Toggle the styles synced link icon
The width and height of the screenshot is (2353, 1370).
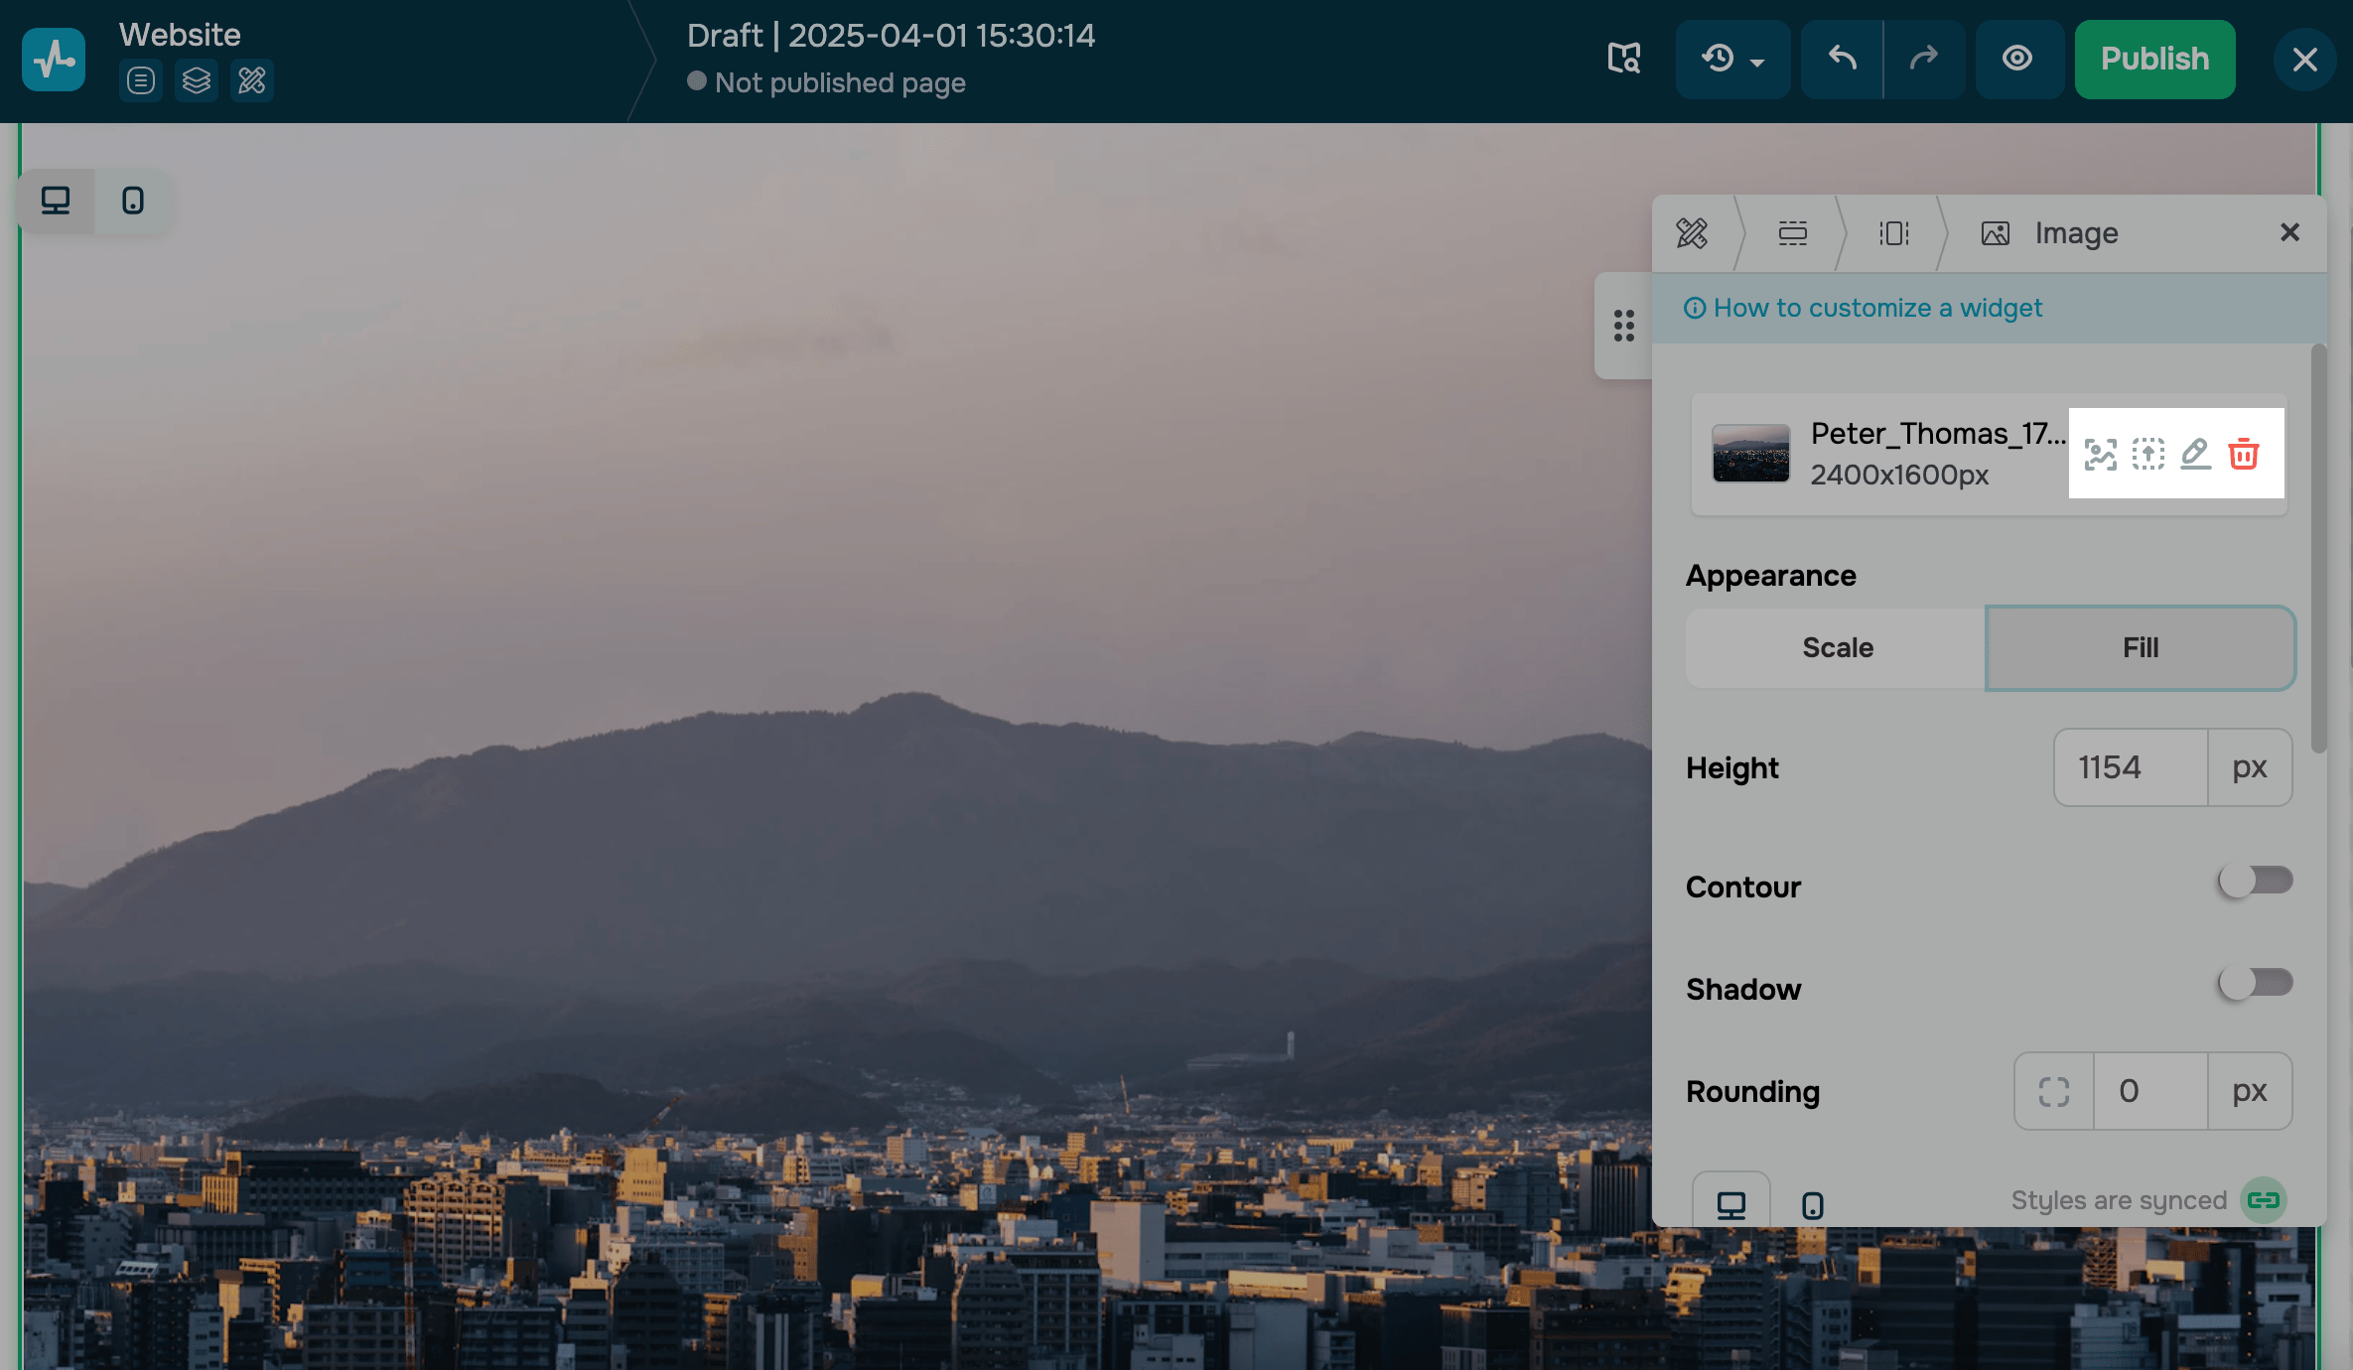coord(2264,1200)
